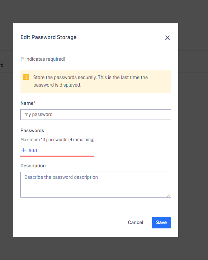Viewport: 208px width, 260px height.
Task: Select the Add password link text
Action: (33, 150)
